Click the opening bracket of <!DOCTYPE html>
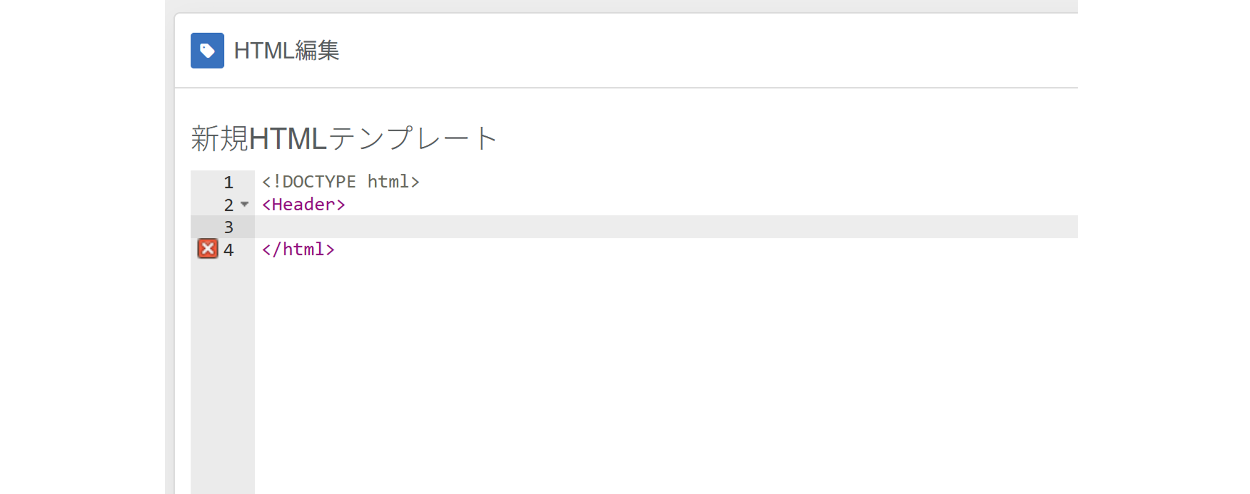This screenshot has width=1250, height=494. pyautogui.click(x=266, y=182)
